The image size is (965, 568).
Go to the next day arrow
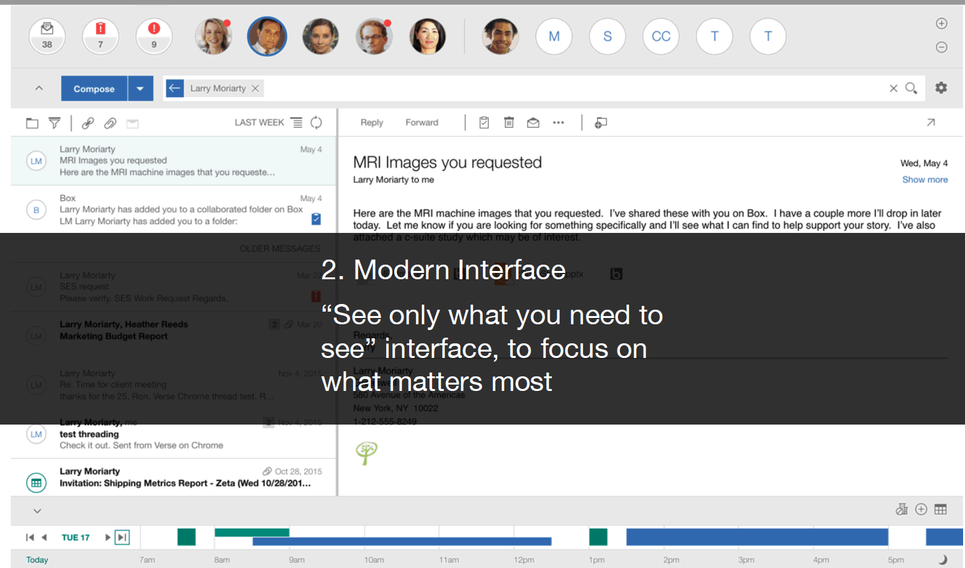(107, 538)
